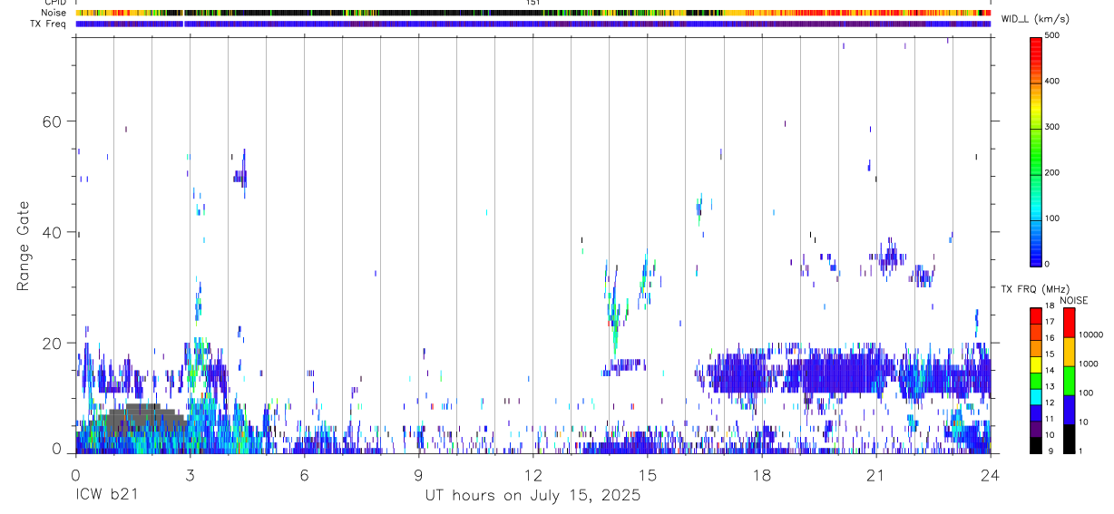Click x-axis tick label '9'
This screenshot has width=1114, height=514.
418,475
